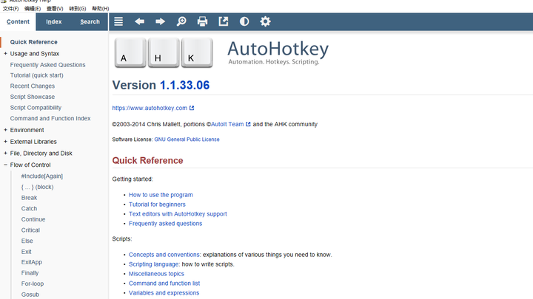Open Script Showcase in sidebar

[33, 97]
